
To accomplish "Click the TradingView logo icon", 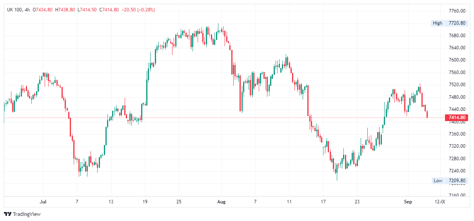I will tap(7, 214).
